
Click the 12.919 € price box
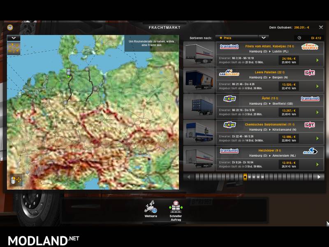pyautogui.click(x=289, y=164)
